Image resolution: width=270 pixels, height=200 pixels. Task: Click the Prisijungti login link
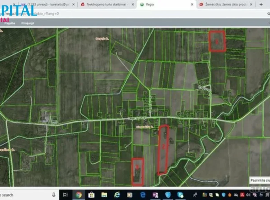click(28, 23)
